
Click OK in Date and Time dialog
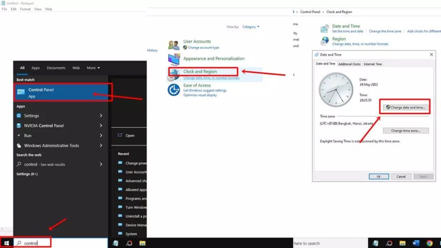(x=379, y=176)
